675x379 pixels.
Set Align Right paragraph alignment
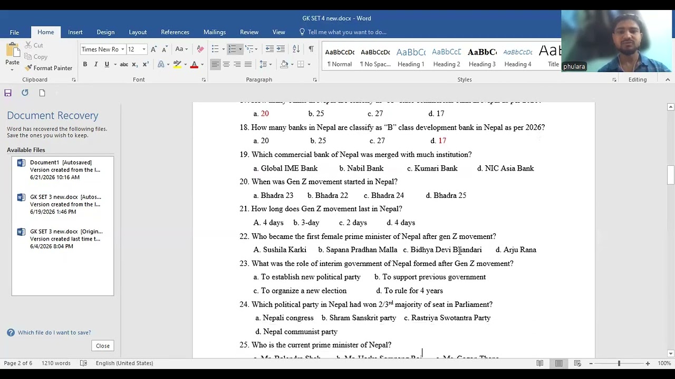click(237, 64)
